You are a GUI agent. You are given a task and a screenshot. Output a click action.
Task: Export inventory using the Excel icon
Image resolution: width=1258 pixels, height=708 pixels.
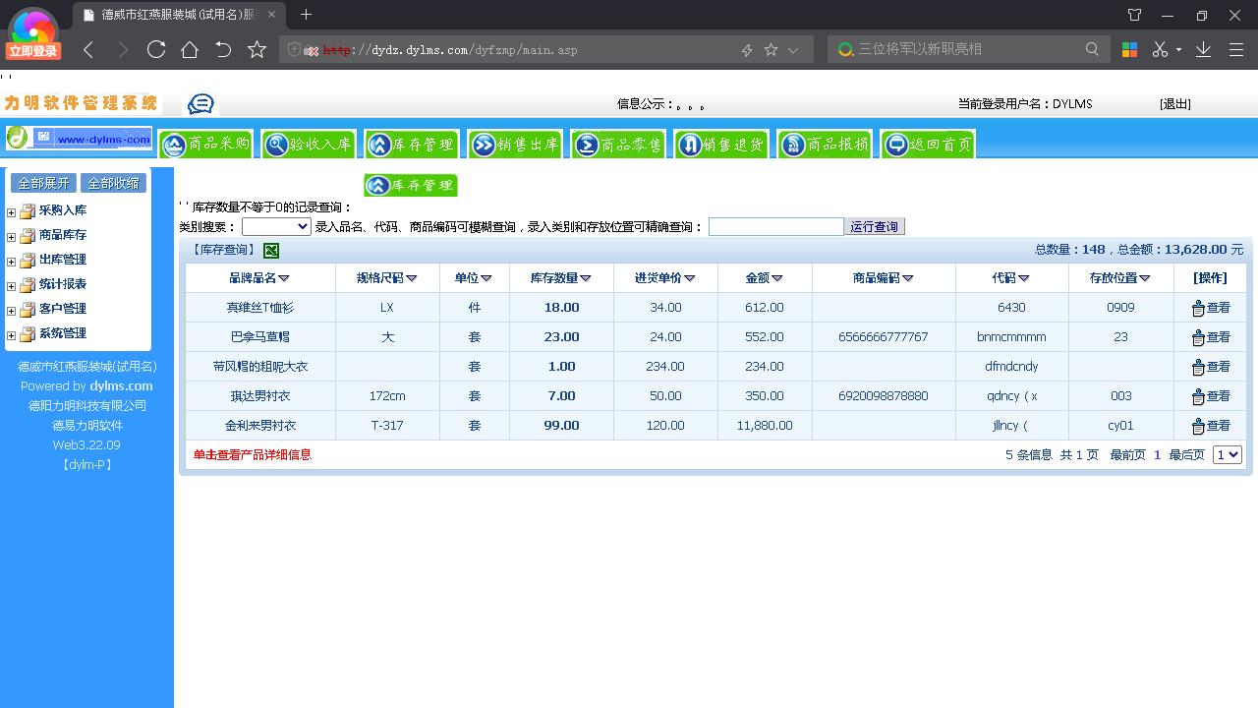270,251
